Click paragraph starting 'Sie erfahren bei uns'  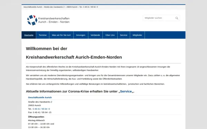click(x=95, y=84)
